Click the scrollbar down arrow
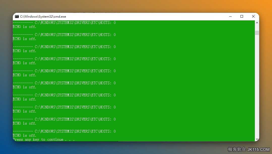This screenshot has width=272, height=154. (x=257, y=139)
